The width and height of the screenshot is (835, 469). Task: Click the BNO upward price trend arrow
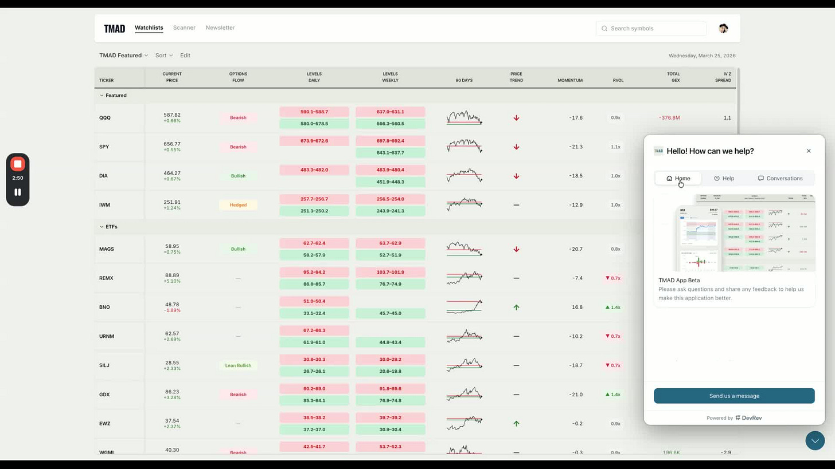(516, 308)
